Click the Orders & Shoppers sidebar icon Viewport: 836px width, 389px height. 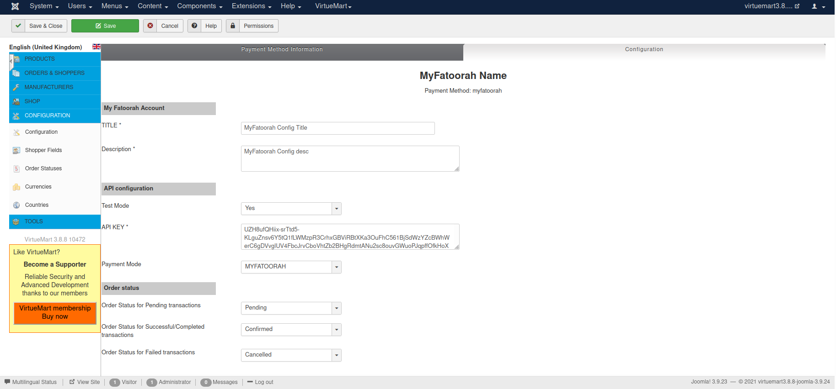pos(16,73)
